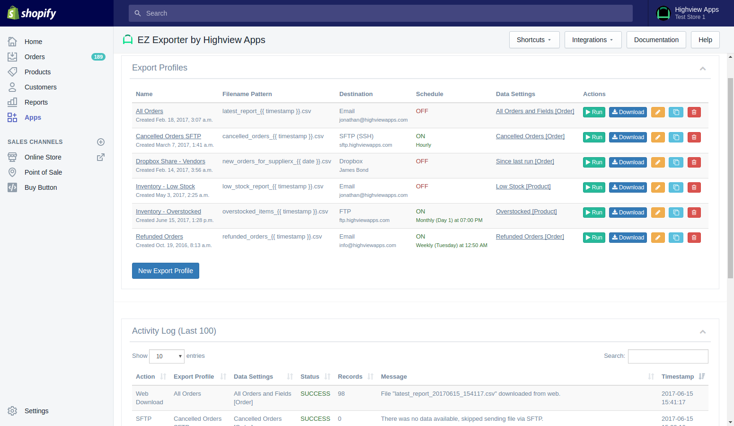Sort activity log by Status column

tap(315, 377)
